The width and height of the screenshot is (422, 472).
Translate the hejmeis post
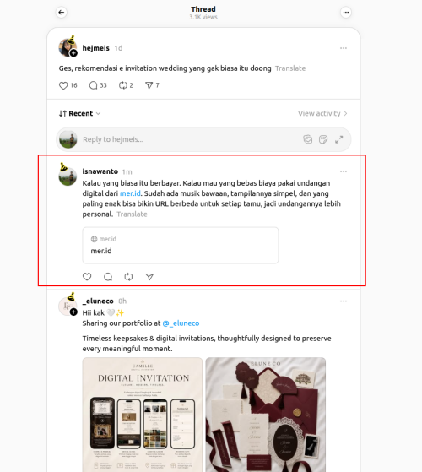[x=290, y=68]
